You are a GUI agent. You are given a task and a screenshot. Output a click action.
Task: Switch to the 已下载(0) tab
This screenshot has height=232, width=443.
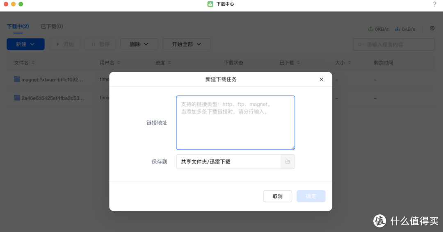click(52, 26)
